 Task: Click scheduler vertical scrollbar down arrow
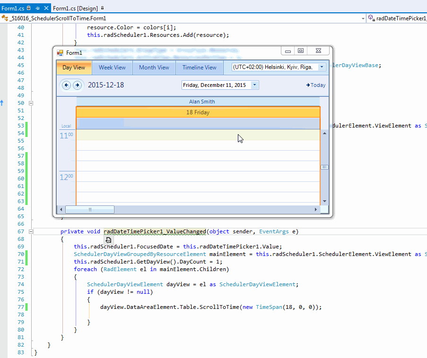tap(324, 201)
